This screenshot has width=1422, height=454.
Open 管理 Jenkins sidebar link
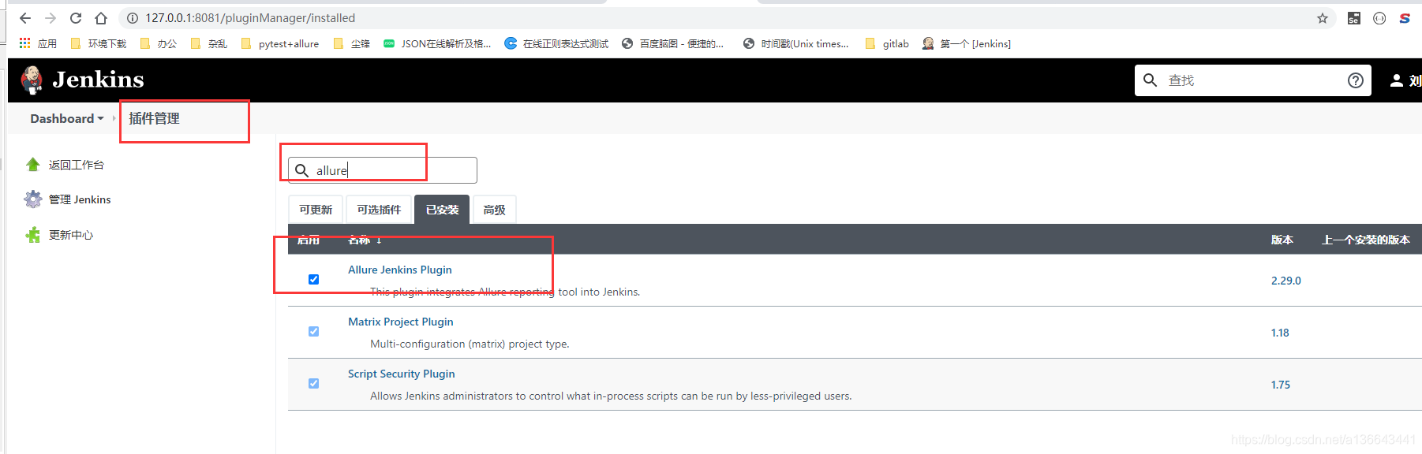80,199
